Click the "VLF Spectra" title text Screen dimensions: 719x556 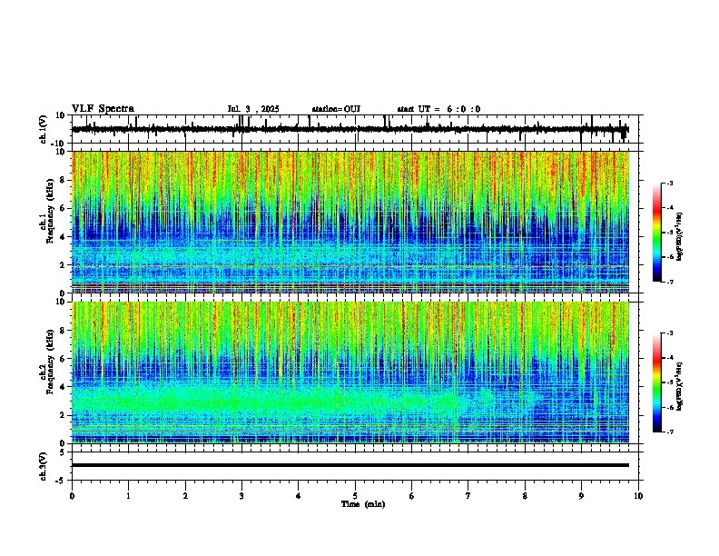103,109
